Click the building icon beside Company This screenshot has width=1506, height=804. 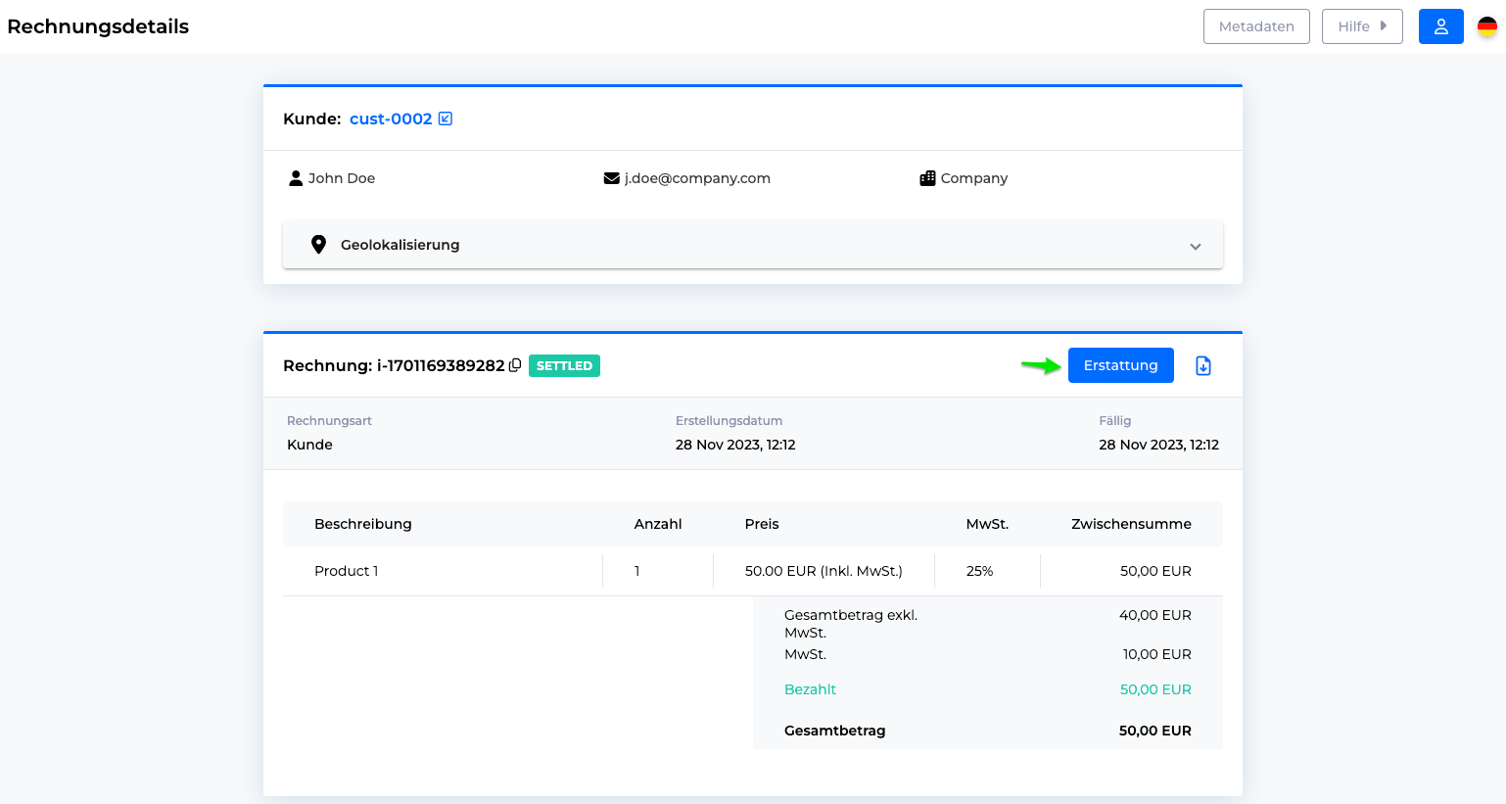[x=927, y=178]
